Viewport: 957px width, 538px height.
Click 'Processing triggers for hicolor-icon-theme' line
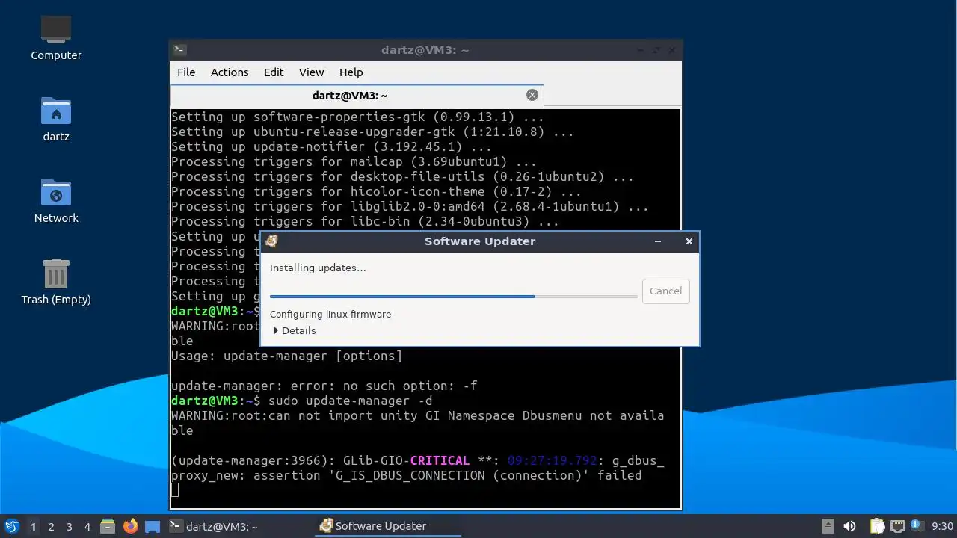[x=376, y=191]
